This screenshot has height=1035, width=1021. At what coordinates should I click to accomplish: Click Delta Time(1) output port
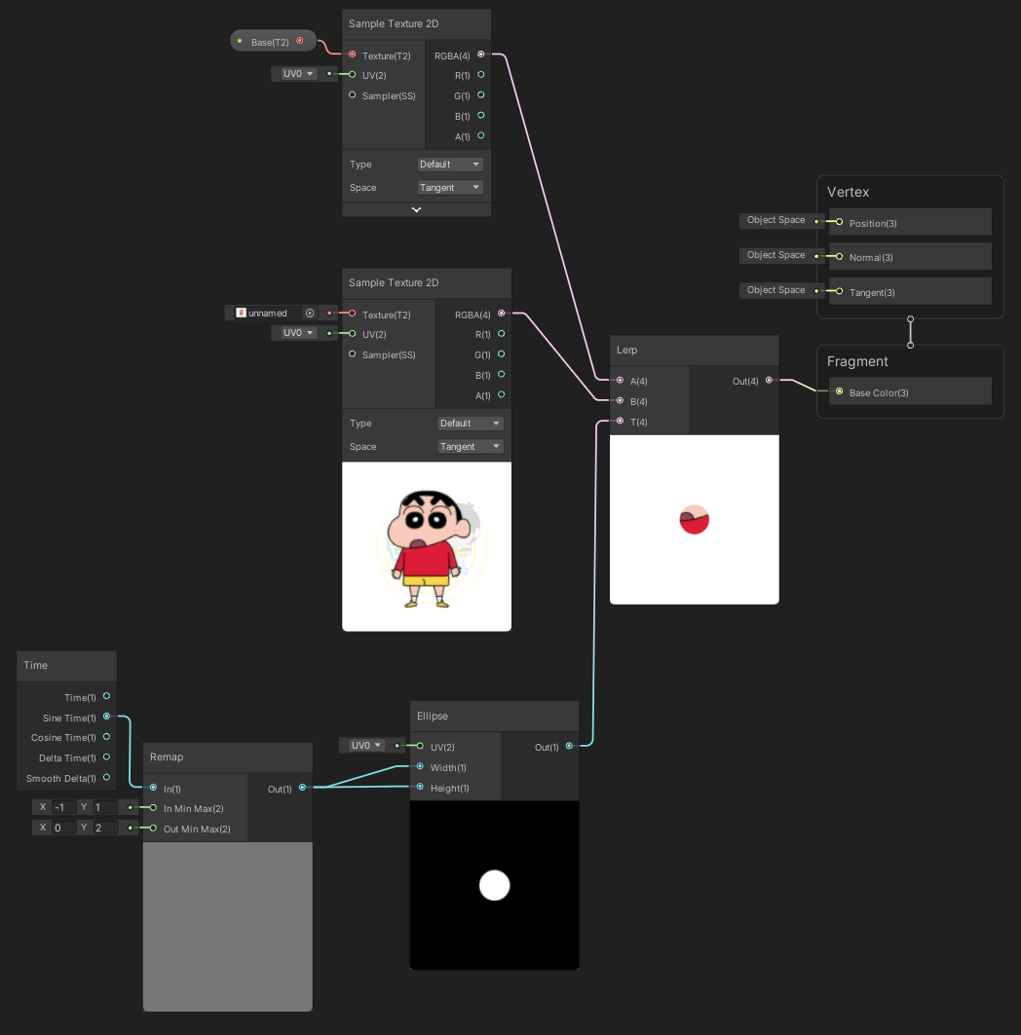pos(106,758)
